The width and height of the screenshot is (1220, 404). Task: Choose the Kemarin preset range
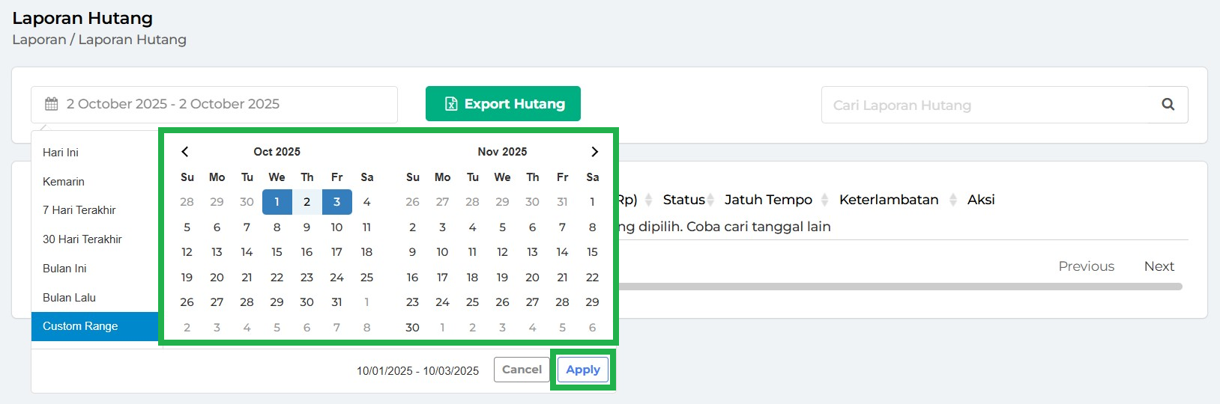[64, 182]
